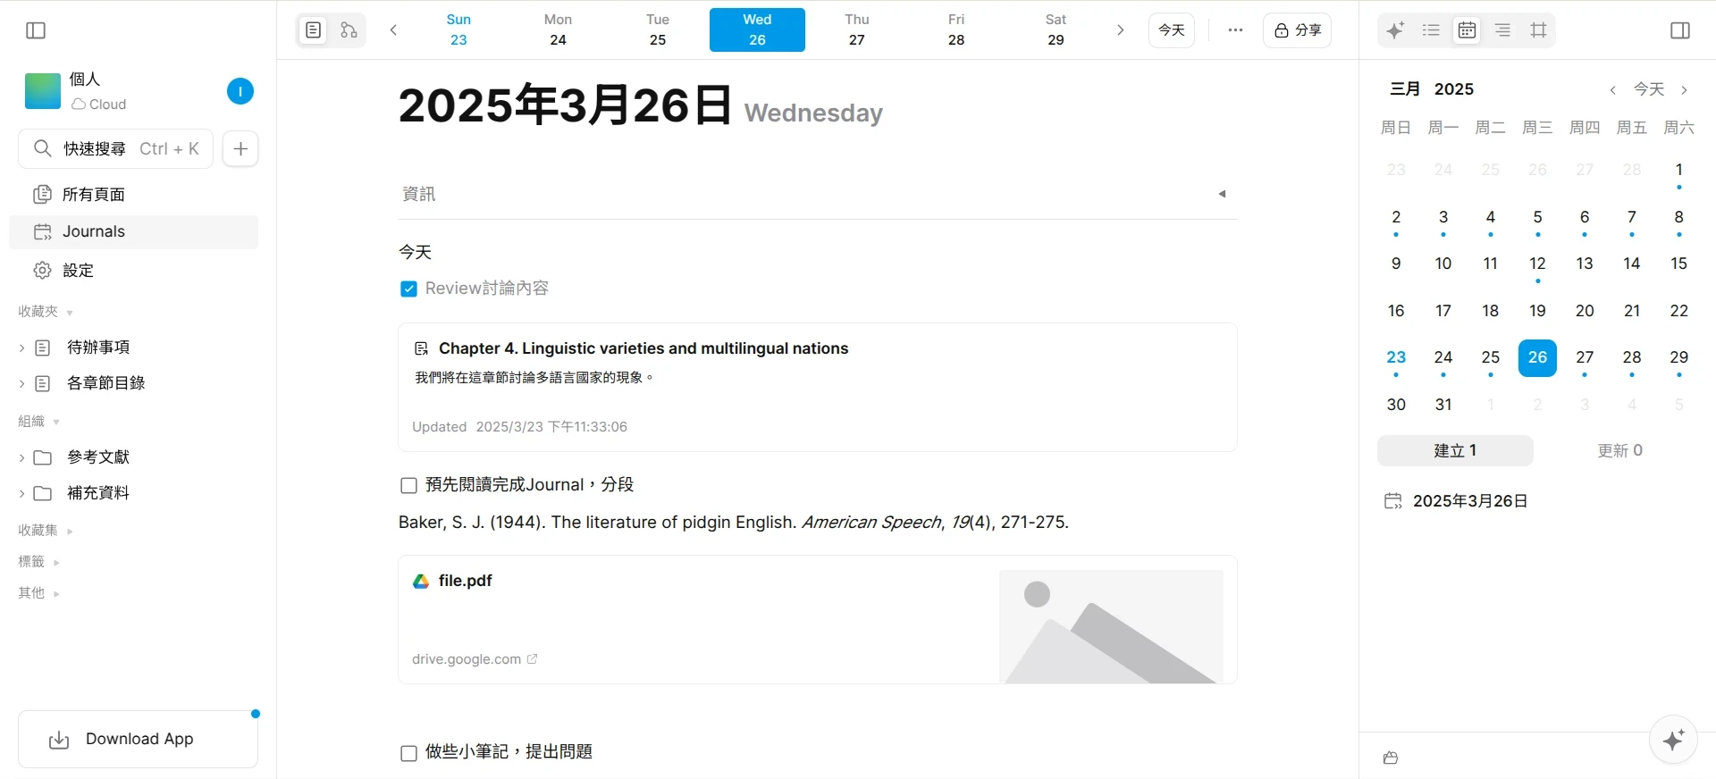Viewport: 1716px width, 779px height.
Task: Click the 快速搜尋 search field
Action: click(116, 148)
